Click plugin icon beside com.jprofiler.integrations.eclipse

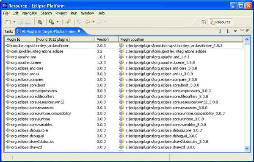click(8, 51)
